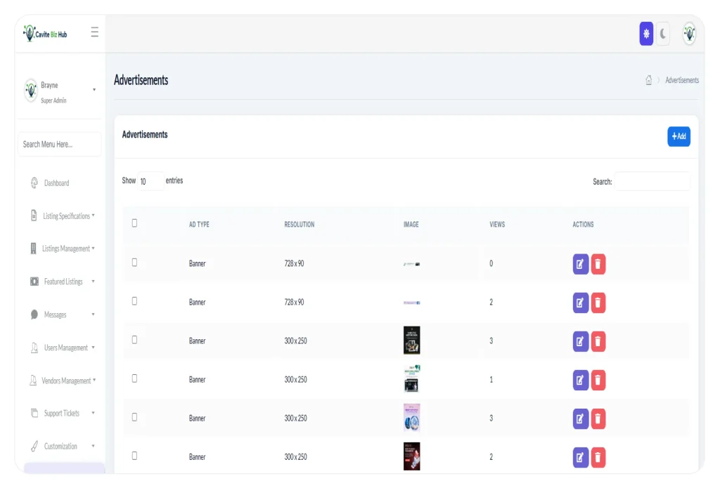Sort the table by the Ad Type column
720x488 pixels.
coord(199,224)
